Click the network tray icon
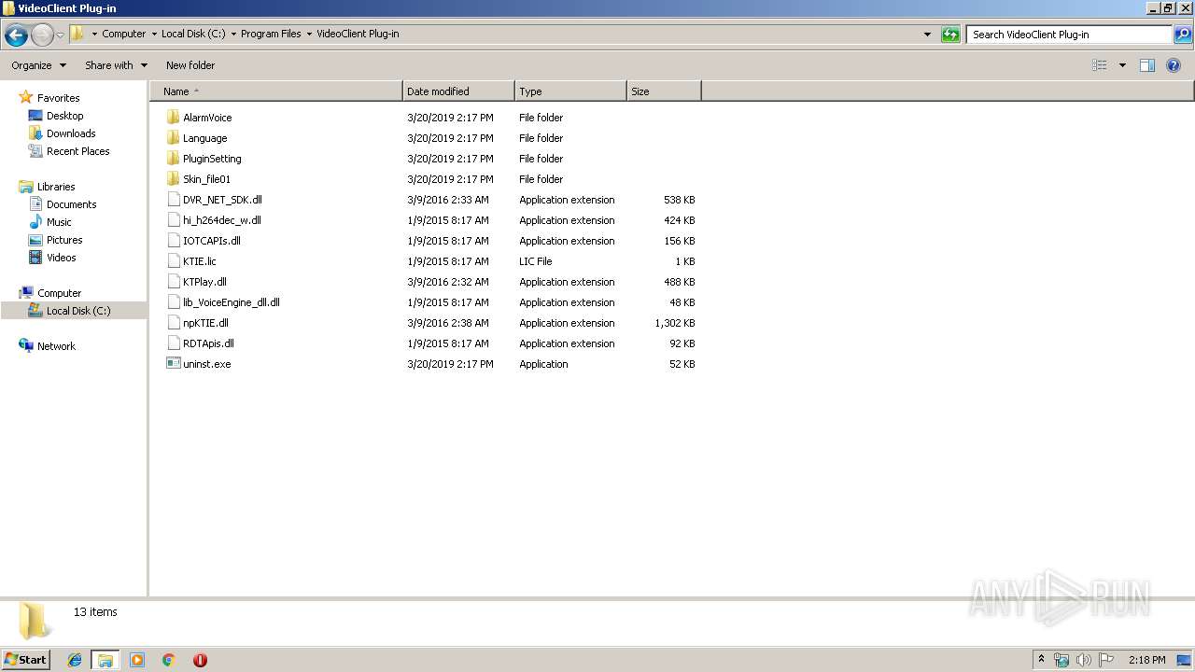Viewport: 1195px width, 672px height. [1061, 660]
